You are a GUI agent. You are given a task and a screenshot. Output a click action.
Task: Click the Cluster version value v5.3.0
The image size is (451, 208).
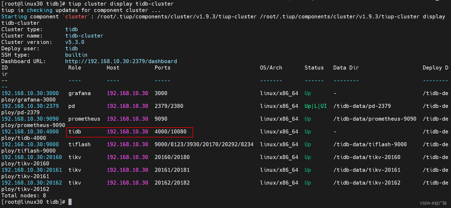75,42
